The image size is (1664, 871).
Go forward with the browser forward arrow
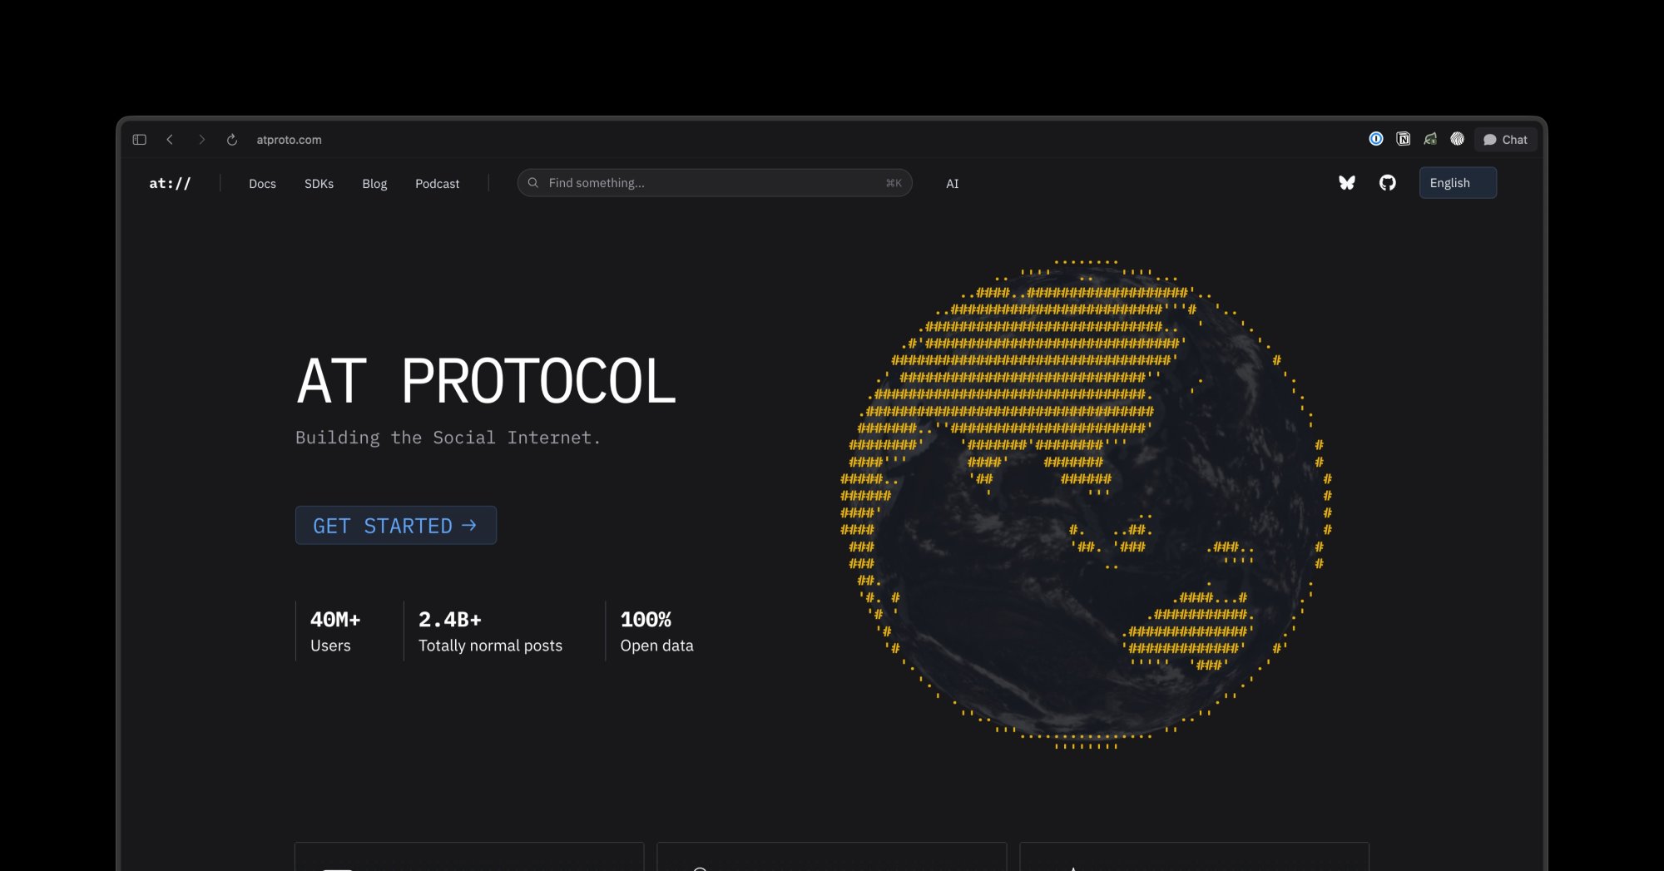point(201,140)
